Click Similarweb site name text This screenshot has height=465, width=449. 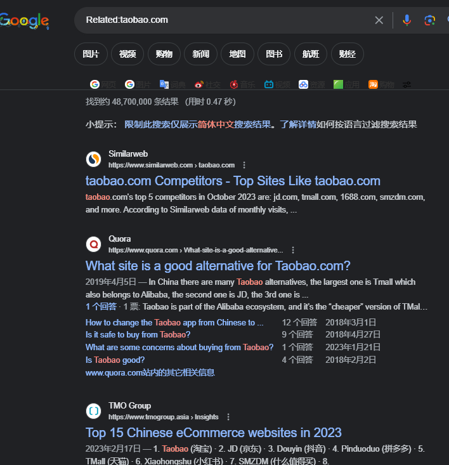pos(128,154)
